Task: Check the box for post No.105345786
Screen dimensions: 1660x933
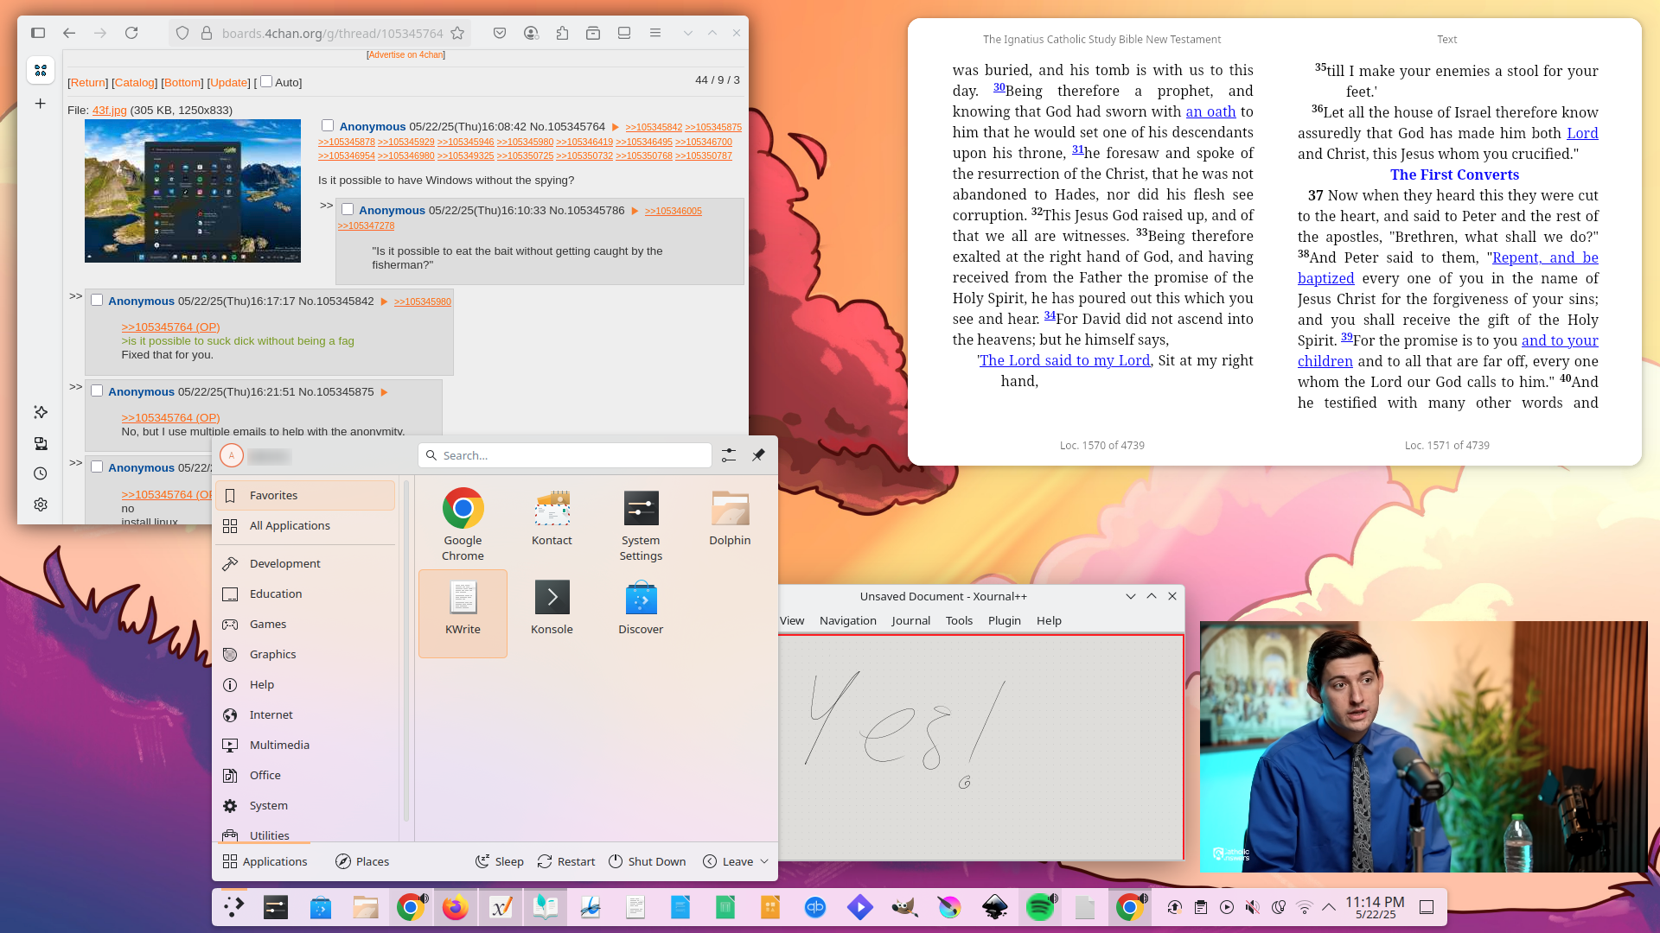Action: [x=348, y=209]
